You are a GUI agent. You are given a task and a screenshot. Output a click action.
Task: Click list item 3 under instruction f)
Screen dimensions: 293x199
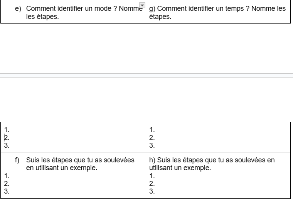(x=7, y=191)
